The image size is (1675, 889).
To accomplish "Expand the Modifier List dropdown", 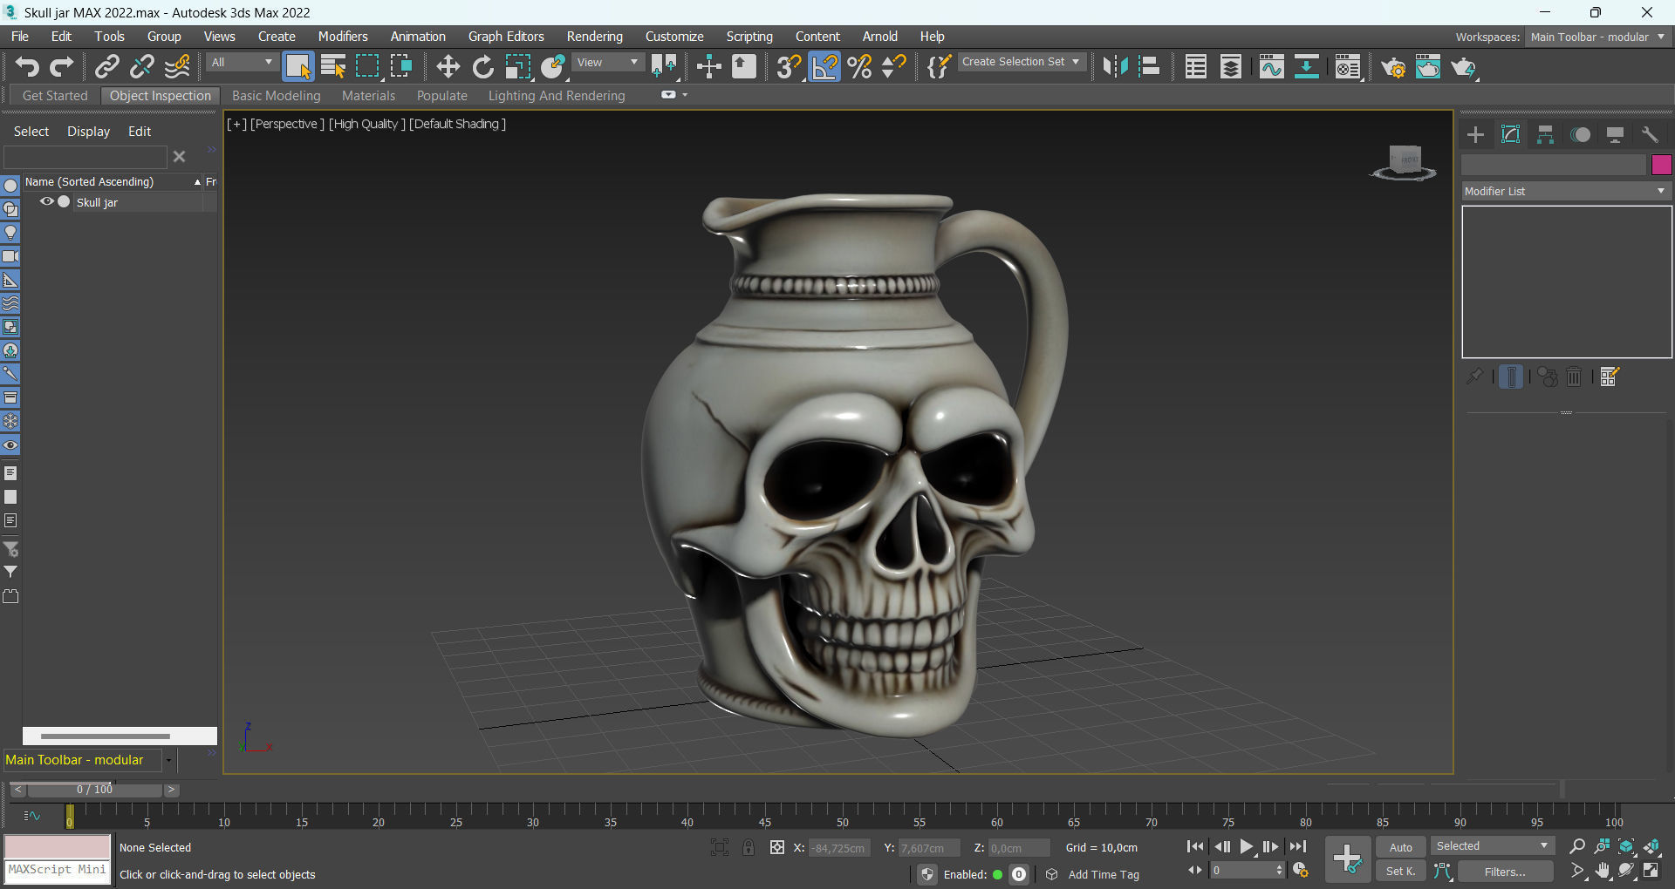I will coord(1566,192).
